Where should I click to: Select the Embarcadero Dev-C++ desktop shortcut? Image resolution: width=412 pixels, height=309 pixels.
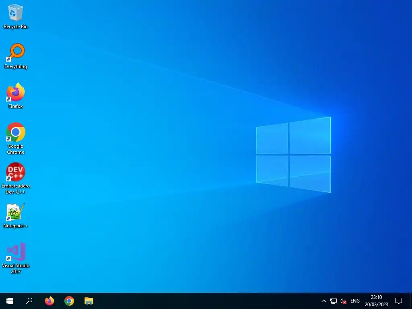click(16, 178)
